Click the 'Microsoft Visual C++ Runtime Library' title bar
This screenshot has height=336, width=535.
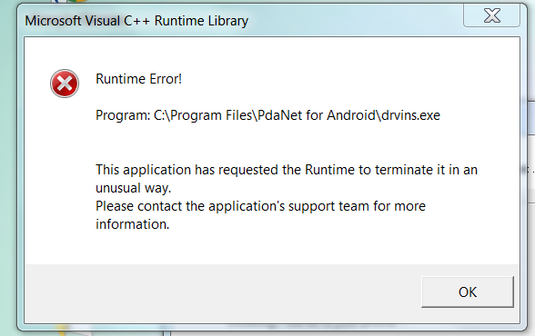tap(136, 21)
